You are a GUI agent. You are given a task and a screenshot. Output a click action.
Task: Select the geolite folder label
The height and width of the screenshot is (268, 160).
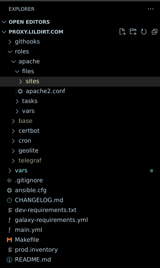29,151
